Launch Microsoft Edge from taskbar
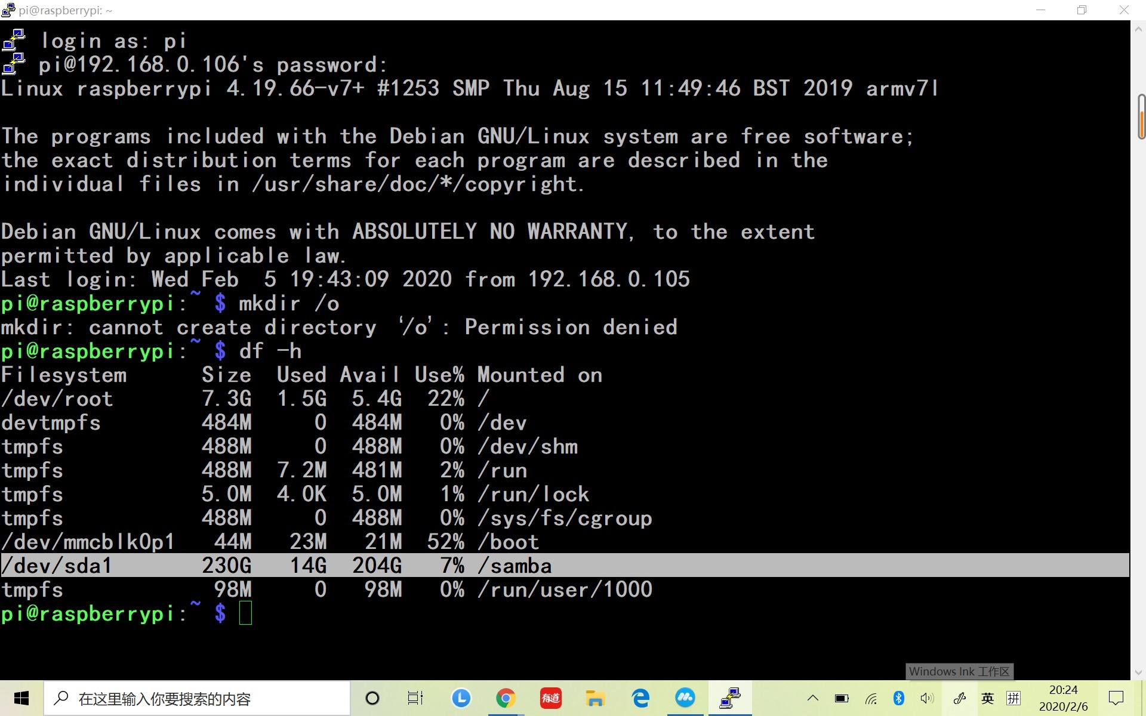 [x=640, y=698]
